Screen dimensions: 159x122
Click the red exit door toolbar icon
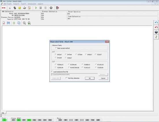[x=58, y=8]
